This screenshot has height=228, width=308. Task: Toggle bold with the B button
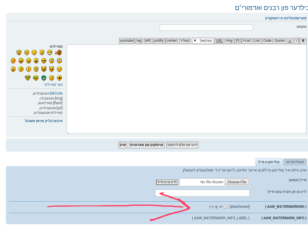[x=303, y=41]
